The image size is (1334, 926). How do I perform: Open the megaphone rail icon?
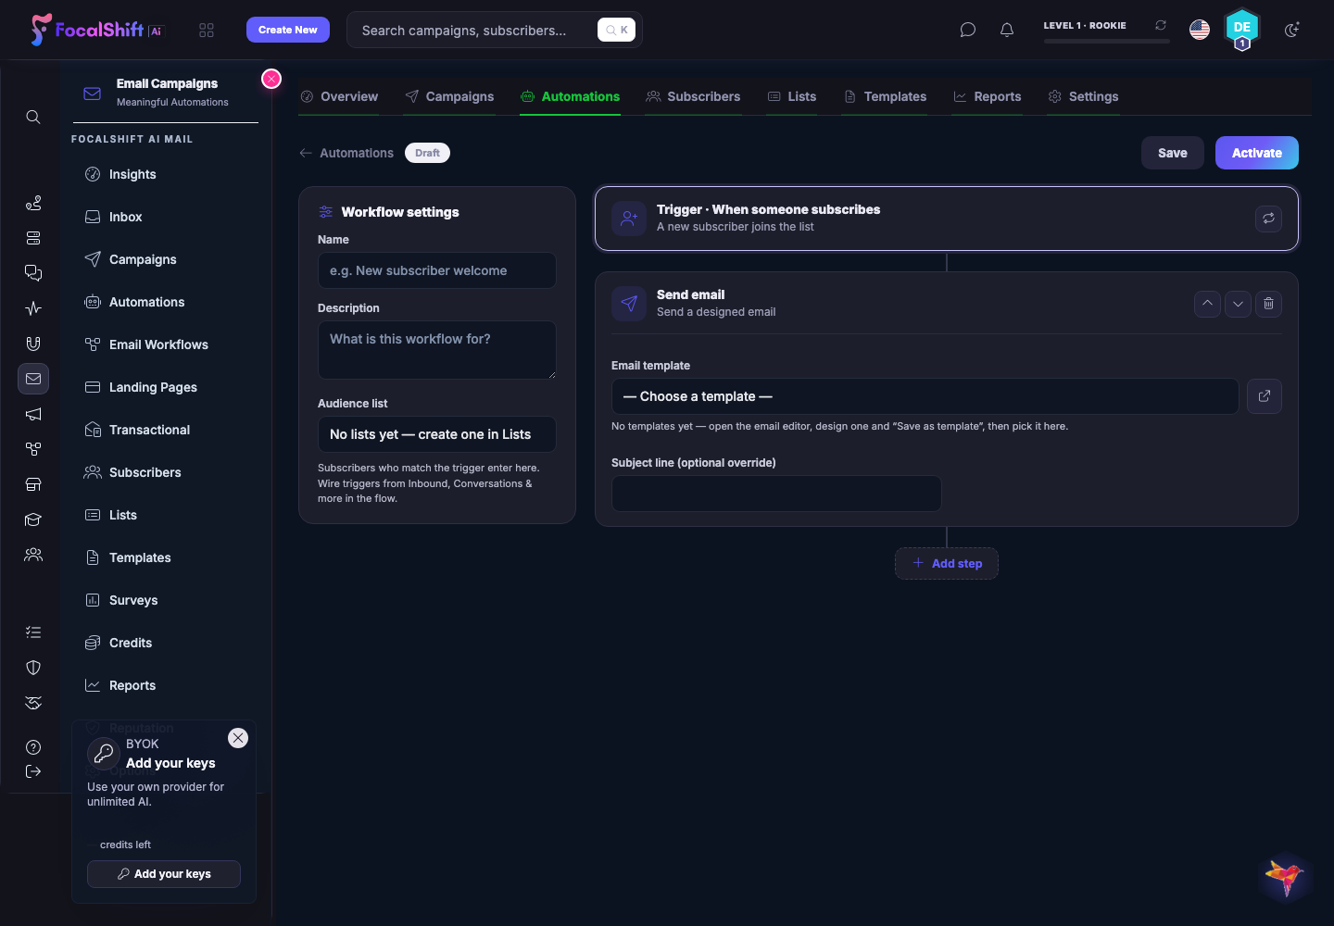point(33,414)
